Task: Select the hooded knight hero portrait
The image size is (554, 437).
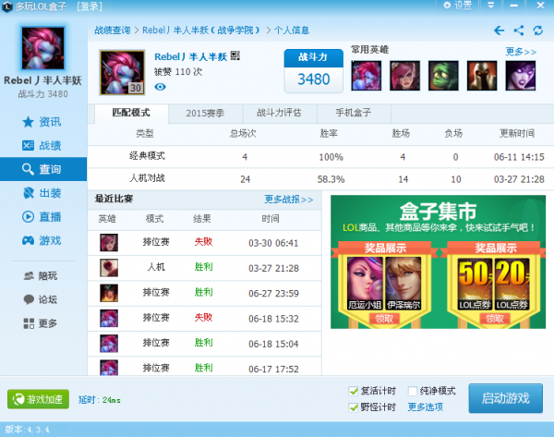Action: pyautogui.click(x=482, y=76)
